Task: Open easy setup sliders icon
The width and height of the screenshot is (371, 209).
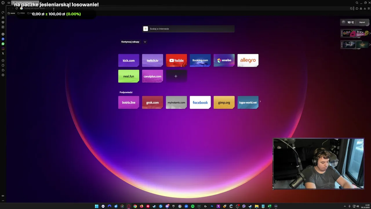Action: click(x=369, y=8)
